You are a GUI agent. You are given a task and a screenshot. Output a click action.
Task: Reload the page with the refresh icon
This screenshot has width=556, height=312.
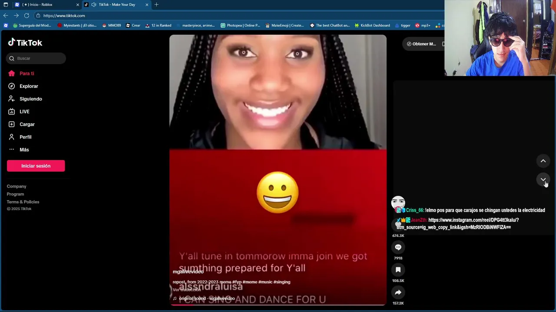click(26, 16)
